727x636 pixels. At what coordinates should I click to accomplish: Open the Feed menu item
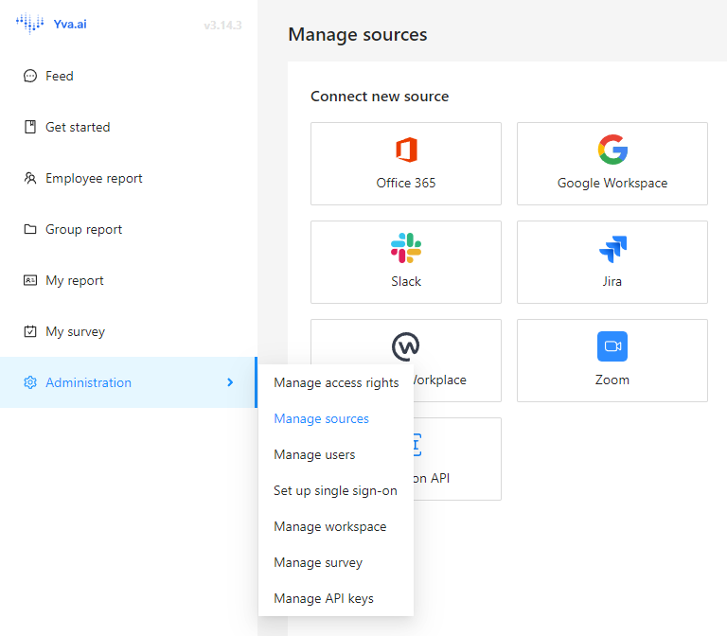129,76
